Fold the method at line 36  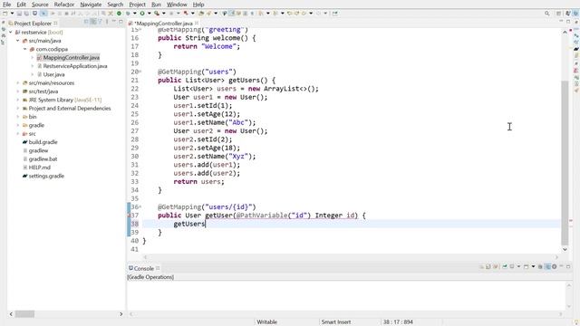click(140, 206)
